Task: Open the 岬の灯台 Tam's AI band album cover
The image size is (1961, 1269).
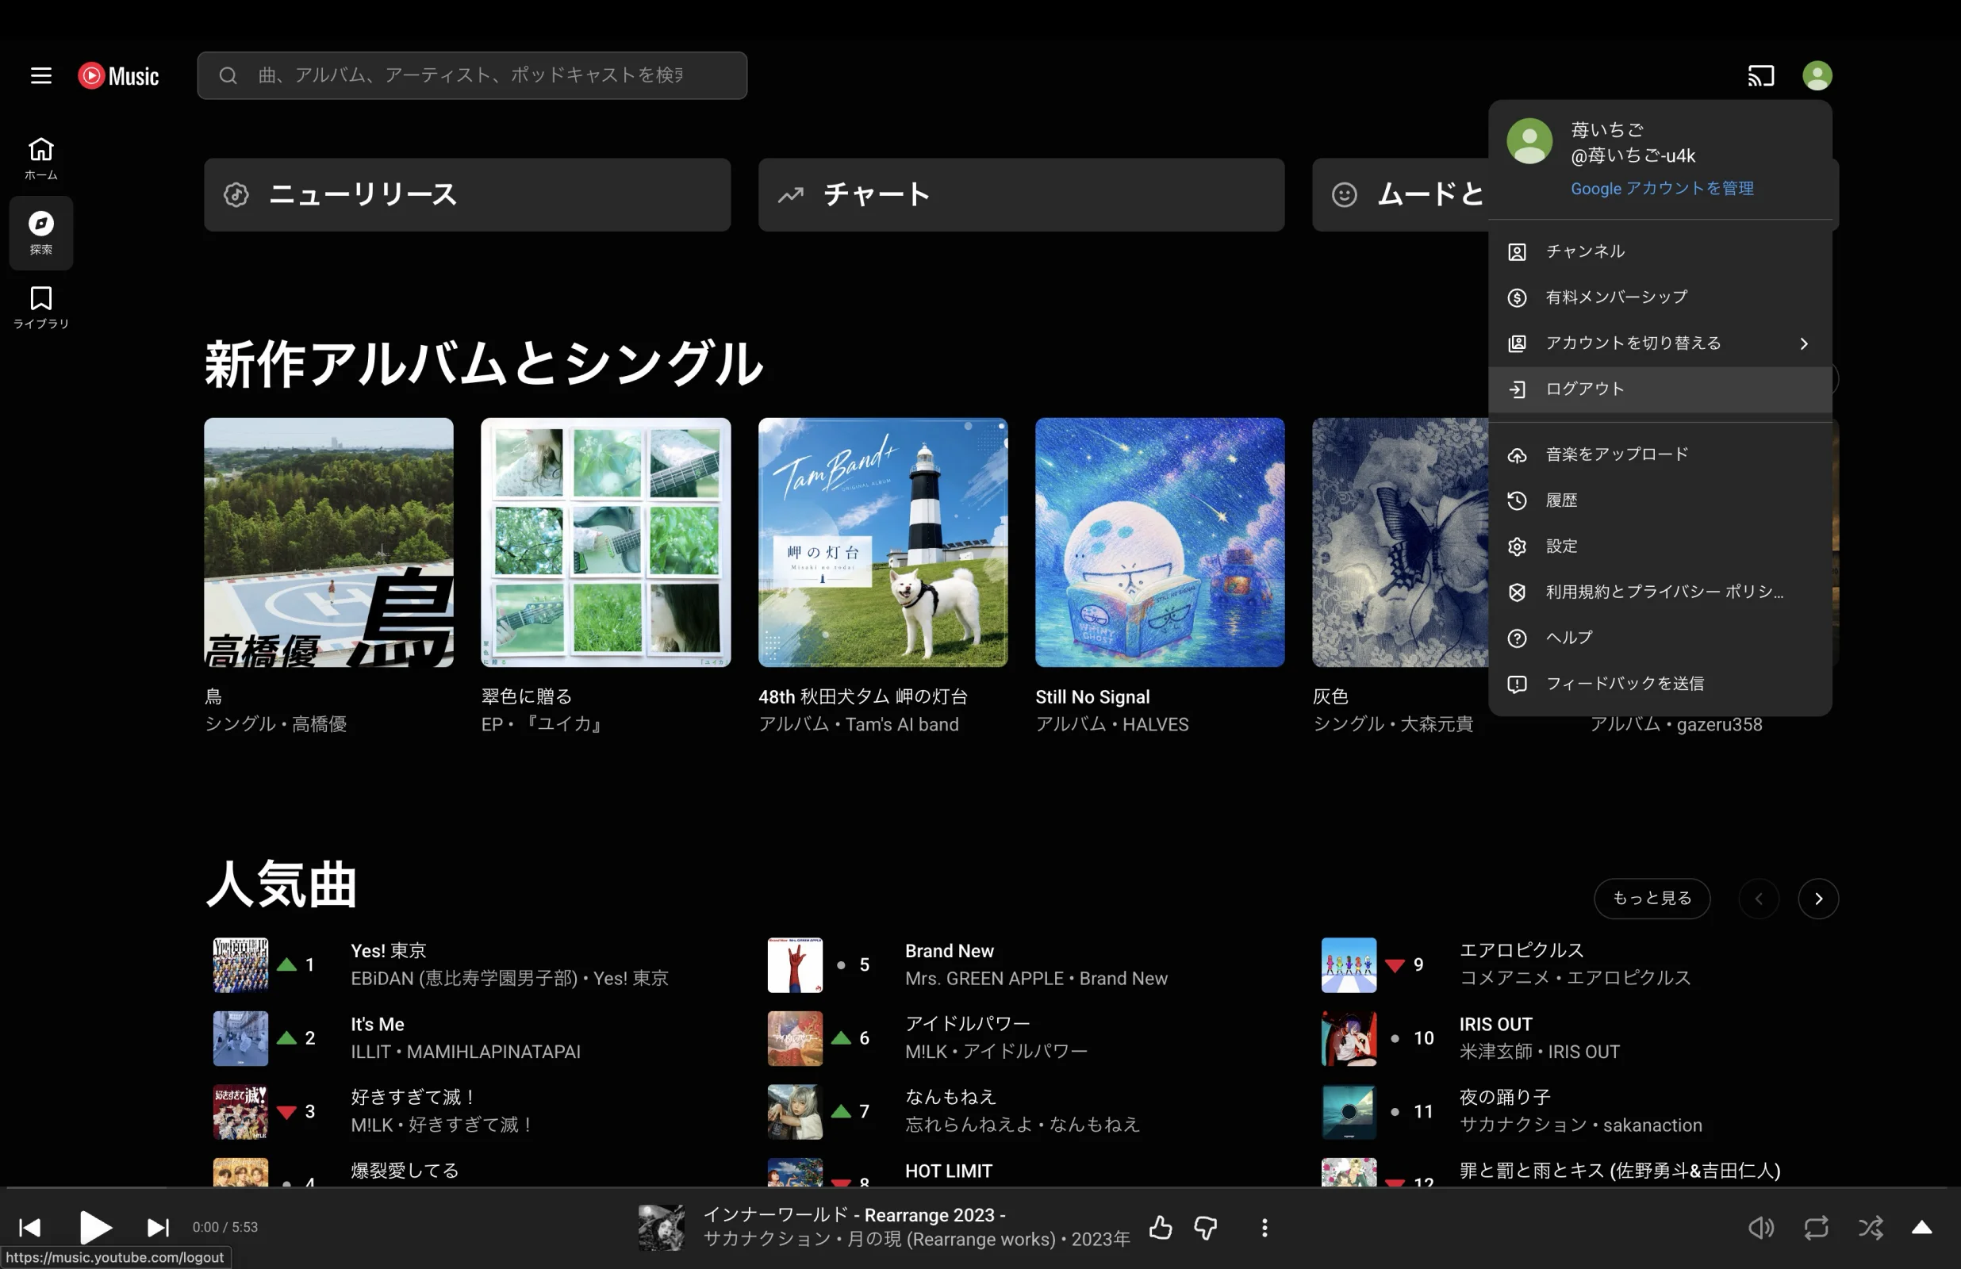Action: point(882,543)
